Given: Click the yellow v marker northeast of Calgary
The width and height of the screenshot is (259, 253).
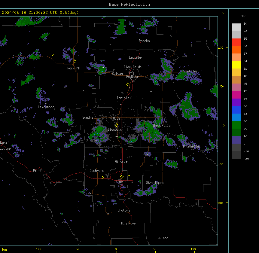Looking at the screenshot, I should (129, 175).
